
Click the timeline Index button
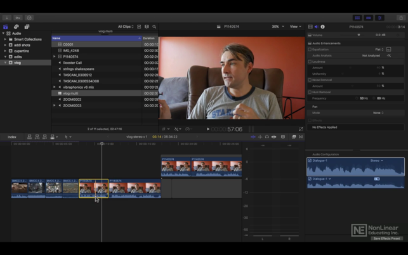pos(12,136)
